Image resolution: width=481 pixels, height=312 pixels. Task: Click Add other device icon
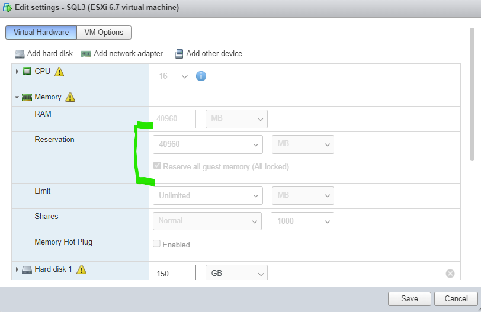coord(179,54)
